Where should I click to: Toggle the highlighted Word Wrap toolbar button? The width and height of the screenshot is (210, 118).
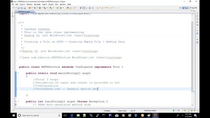pos(84,8)
